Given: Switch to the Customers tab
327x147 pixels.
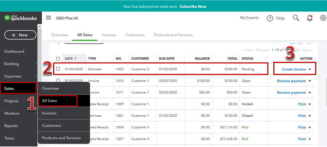Looking at the screenshot, I should [x=135, y=35].
